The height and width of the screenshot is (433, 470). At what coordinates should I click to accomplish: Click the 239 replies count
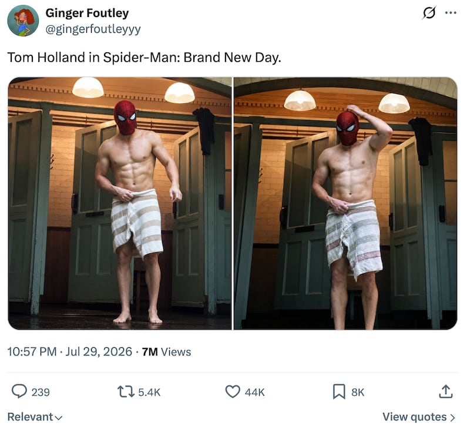[41, 392]
